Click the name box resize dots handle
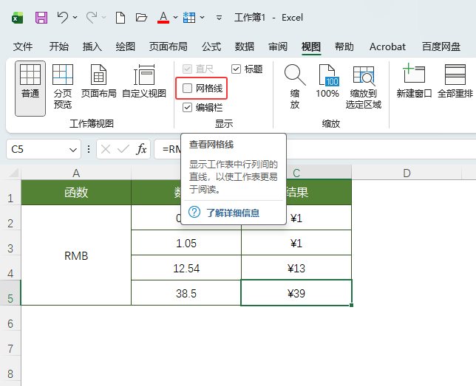The image size is (476, 386). coord(89,149)
